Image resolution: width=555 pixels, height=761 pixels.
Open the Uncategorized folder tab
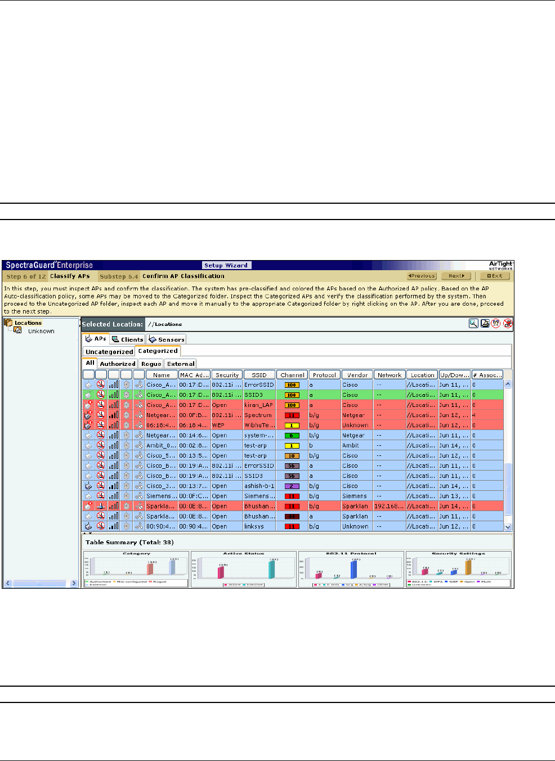(x=109, y=351)
